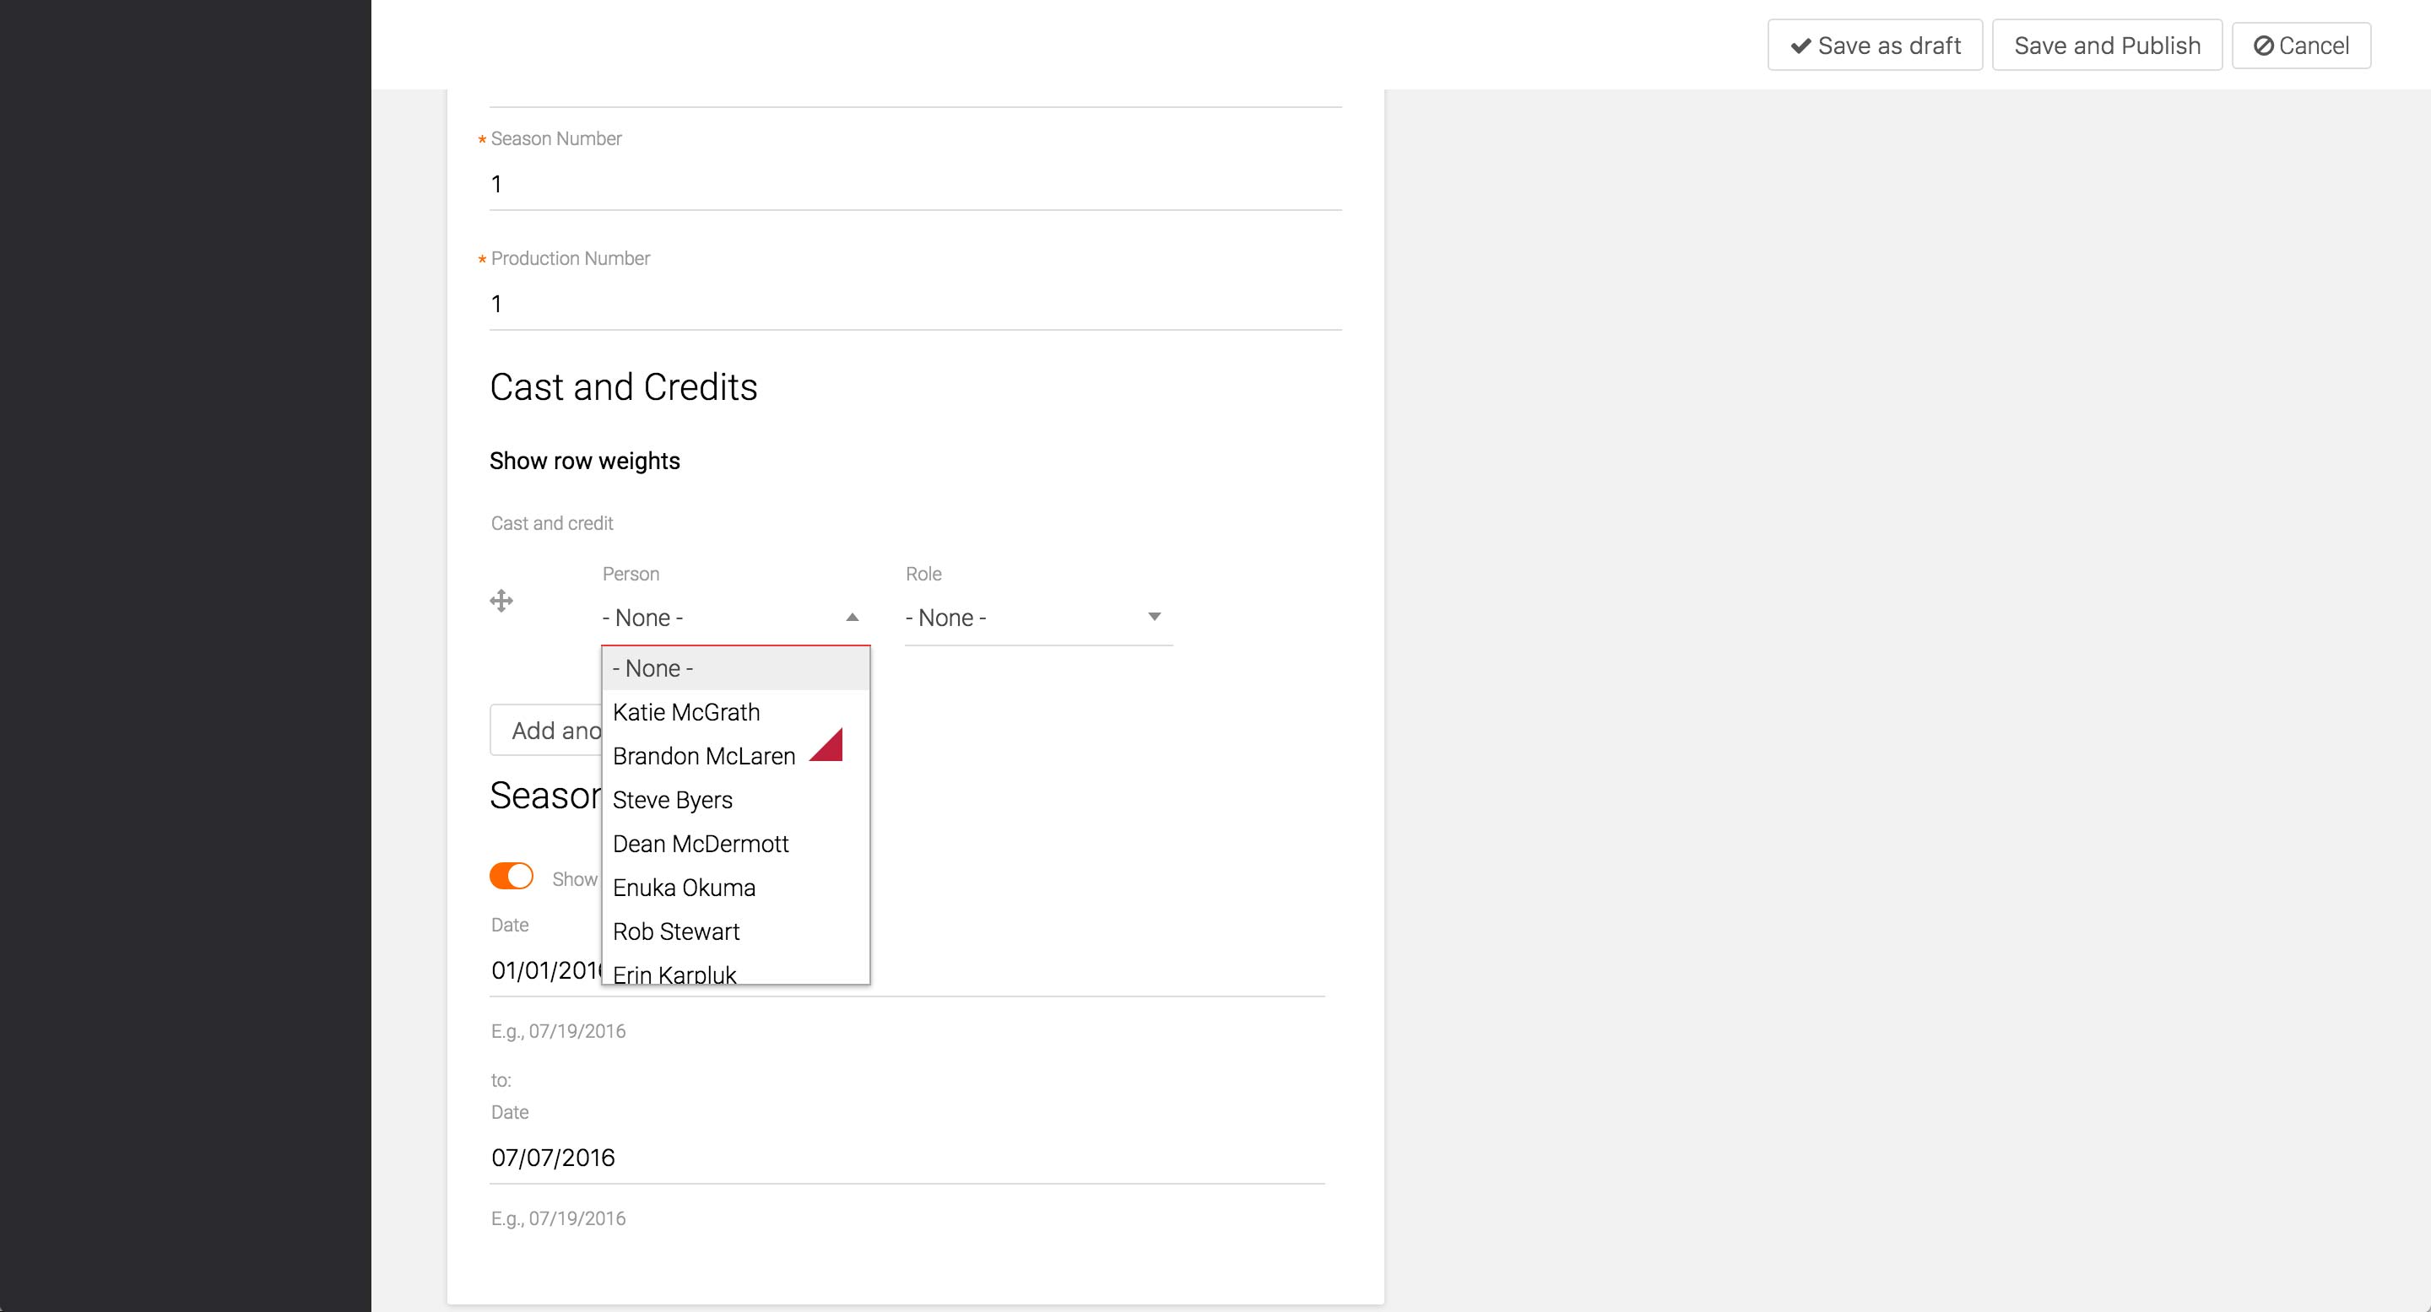
Task: Select Katie McGrath from list
Action: pos(686,712)
